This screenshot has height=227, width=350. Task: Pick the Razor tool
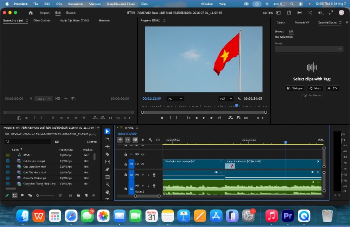[107, 154]
